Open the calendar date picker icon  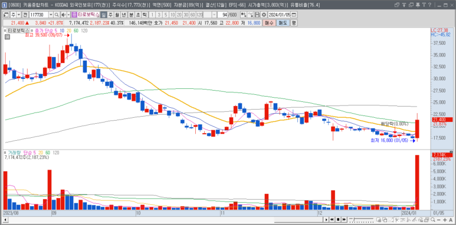point(294,15)
